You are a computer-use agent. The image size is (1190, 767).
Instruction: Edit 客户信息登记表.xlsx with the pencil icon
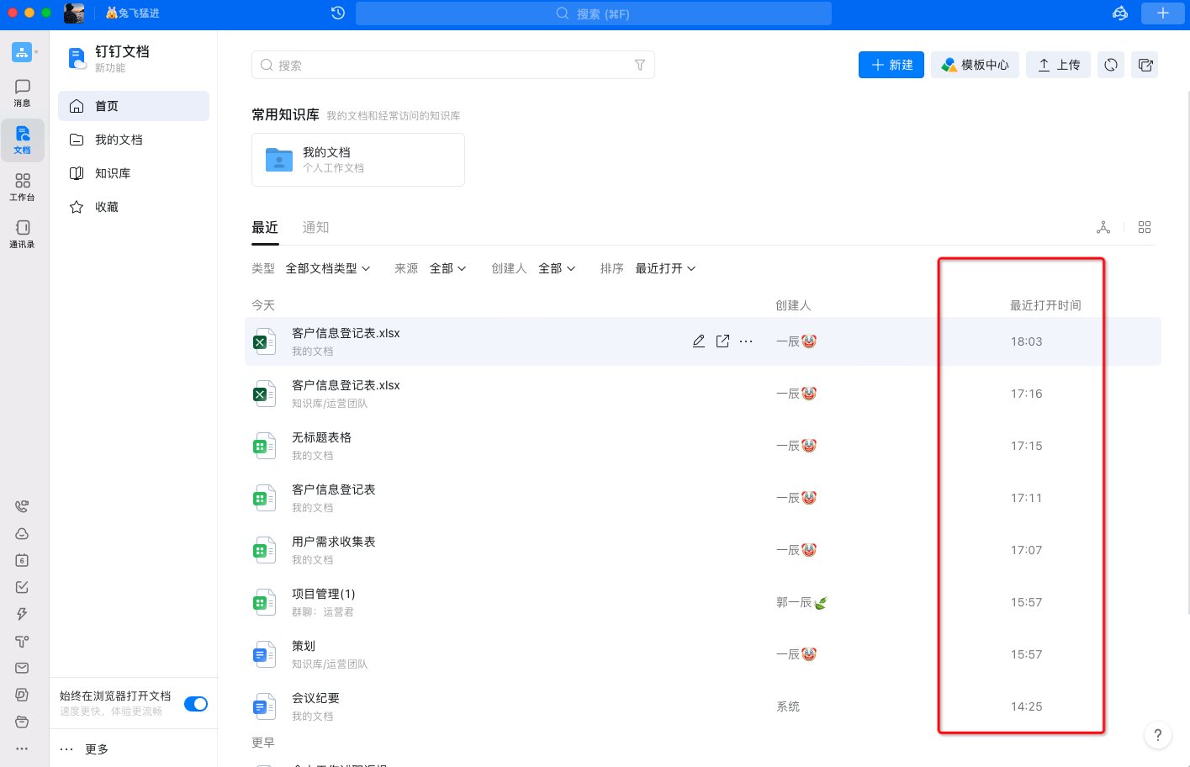[x=699, y=341]
